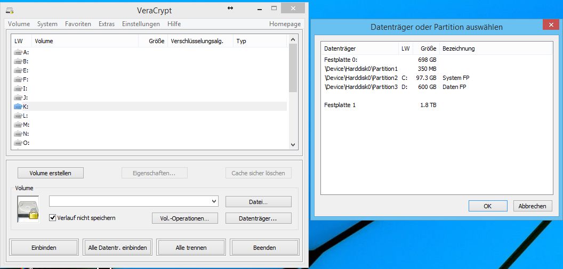Click Bezeichnung column header in dialog
This screenshot has width=563, height=269.
496,48
